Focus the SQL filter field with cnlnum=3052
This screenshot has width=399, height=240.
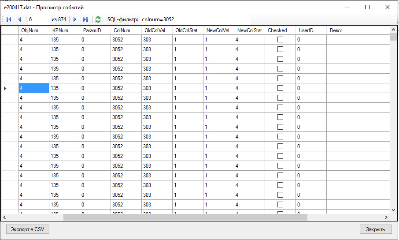click(x=196, y=19)
